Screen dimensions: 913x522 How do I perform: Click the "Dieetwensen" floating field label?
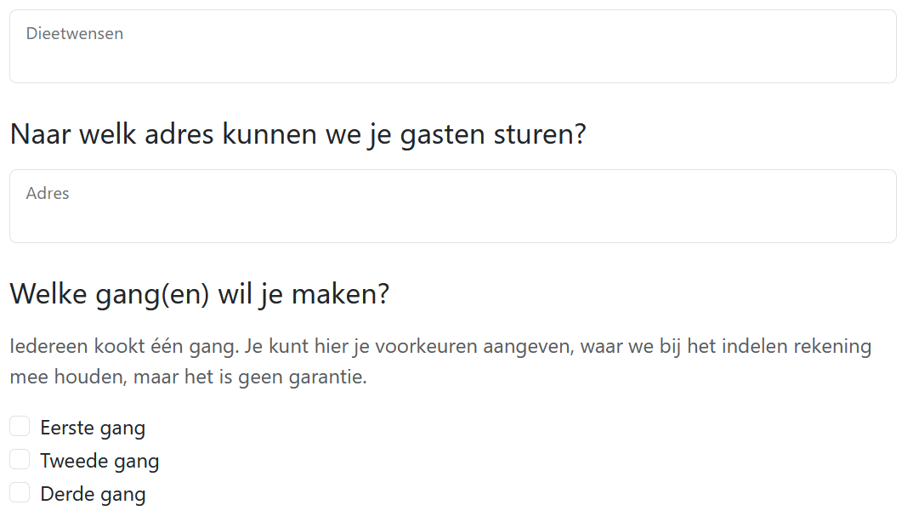point(75,34)
